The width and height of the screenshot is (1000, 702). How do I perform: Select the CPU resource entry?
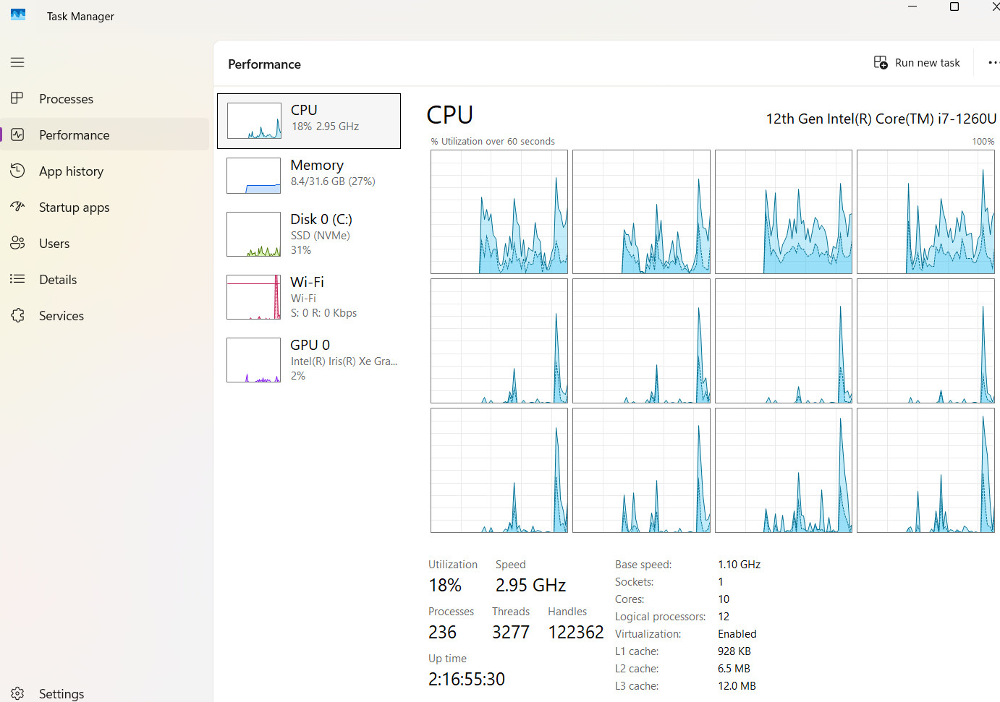[x=309, y=121]
